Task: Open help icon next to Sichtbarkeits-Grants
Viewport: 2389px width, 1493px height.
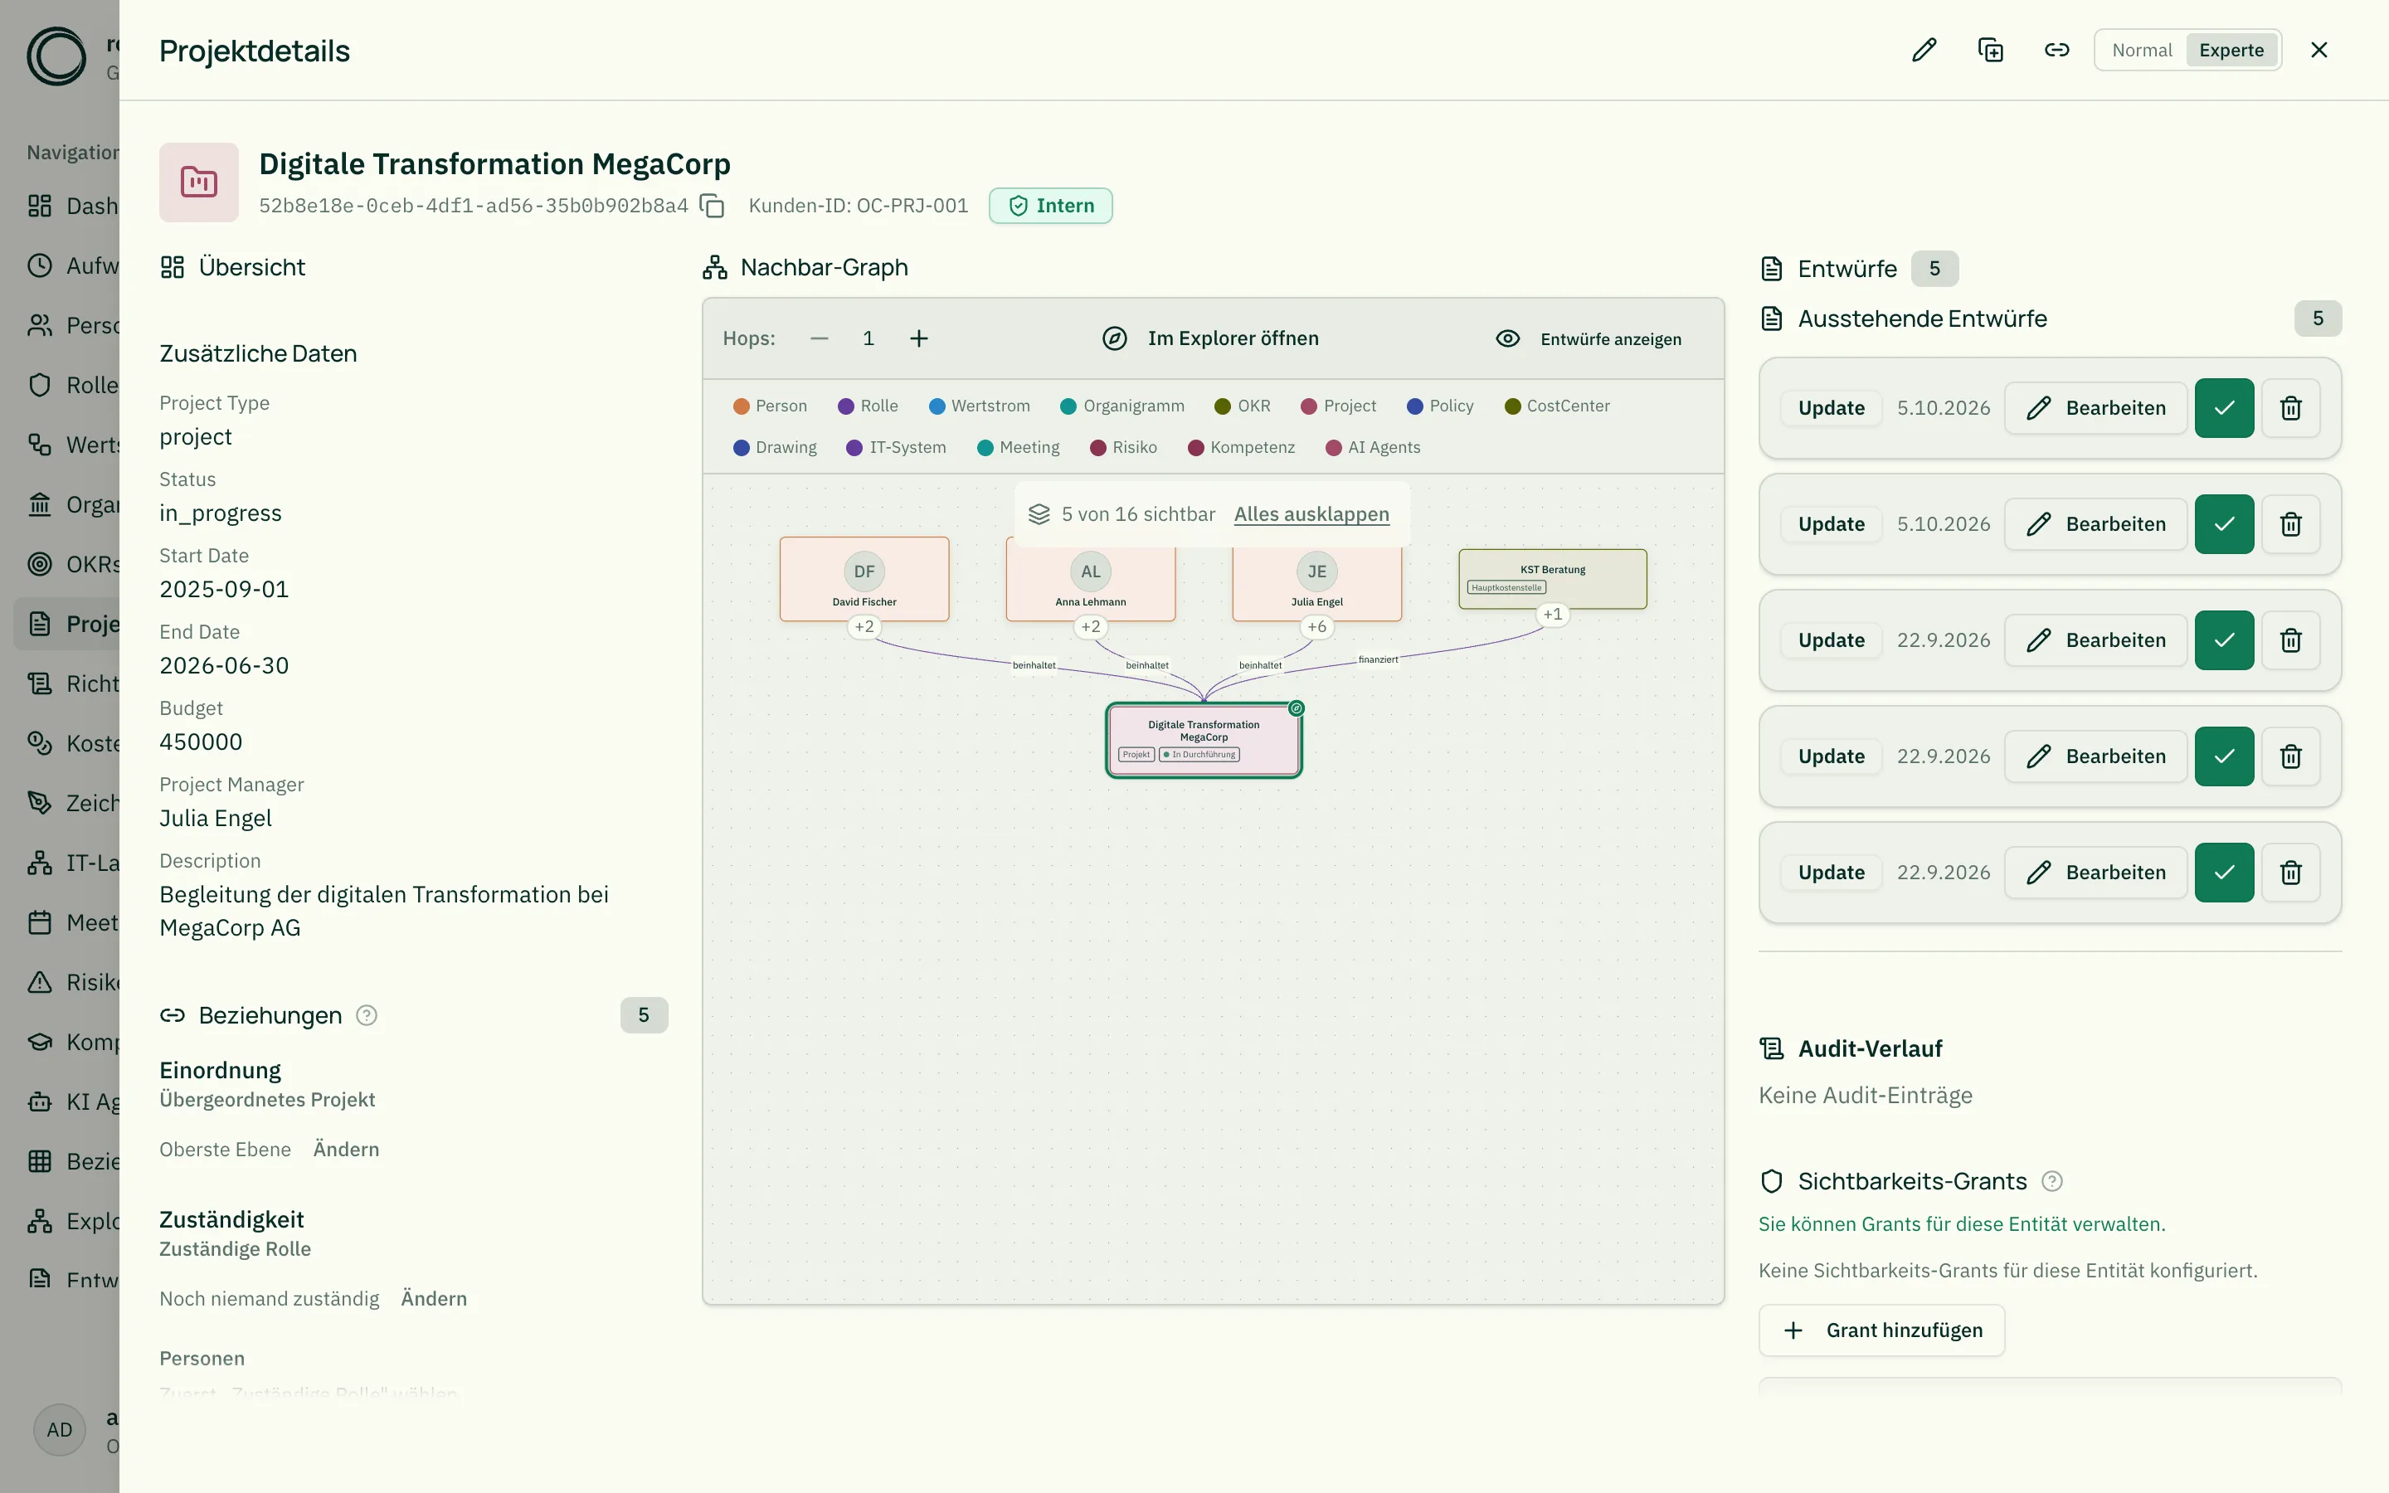Action: (x=2051, y=1181)
